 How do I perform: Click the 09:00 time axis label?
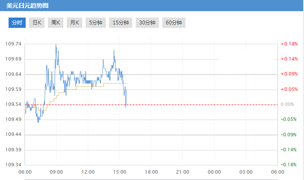(57, 172)
